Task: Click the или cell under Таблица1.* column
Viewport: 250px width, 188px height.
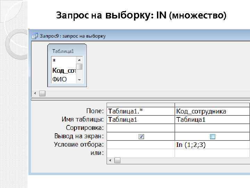Action: (x=141, y=153)
